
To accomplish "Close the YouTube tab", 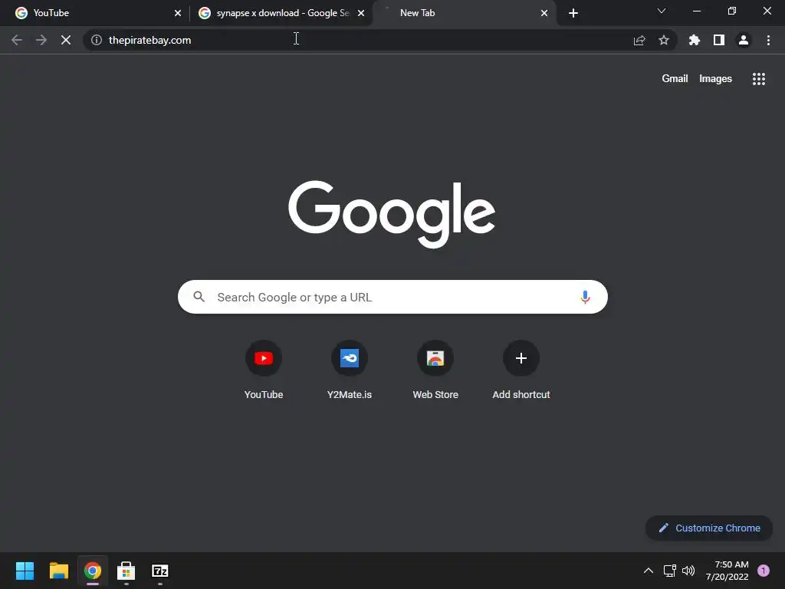I will [178, 13].
